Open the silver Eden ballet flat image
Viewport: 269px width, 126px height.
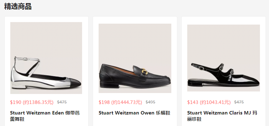click(x=46, y=58)
